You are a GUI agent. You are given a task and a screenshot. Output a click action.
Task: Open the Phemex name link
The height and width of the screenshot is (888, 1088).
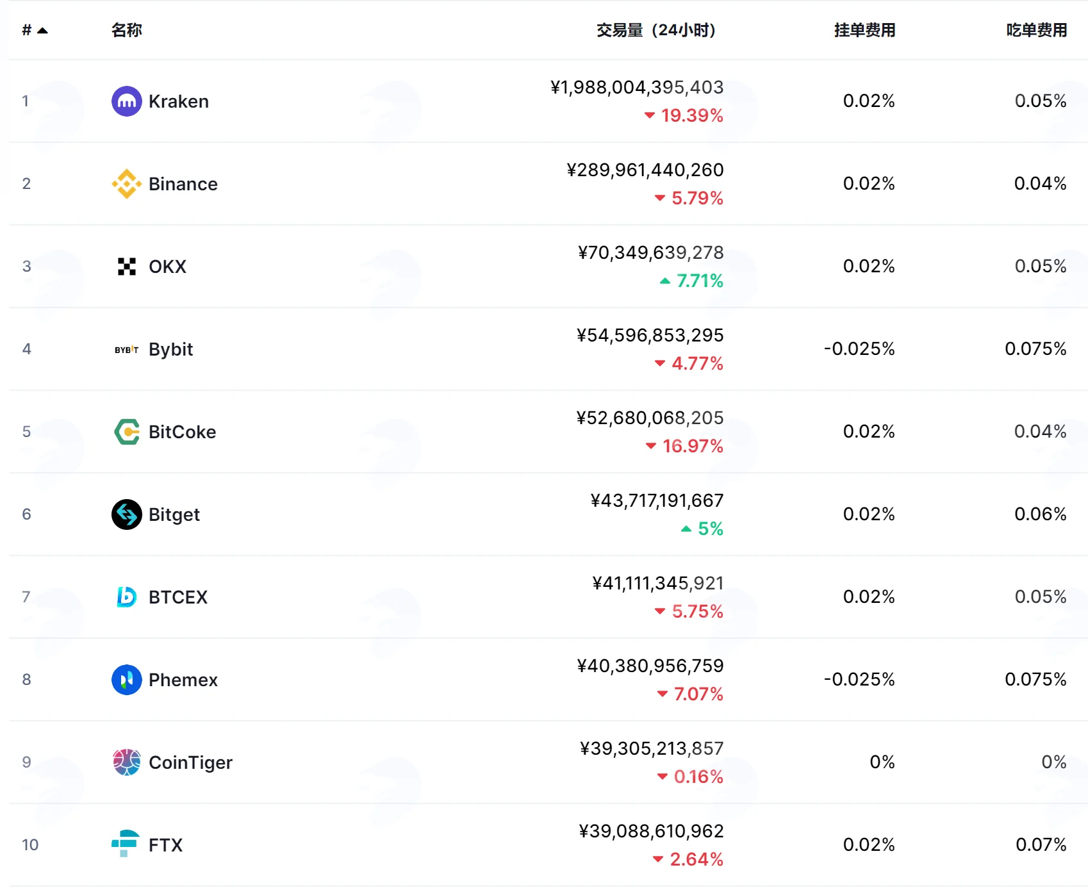click(183, 680)
